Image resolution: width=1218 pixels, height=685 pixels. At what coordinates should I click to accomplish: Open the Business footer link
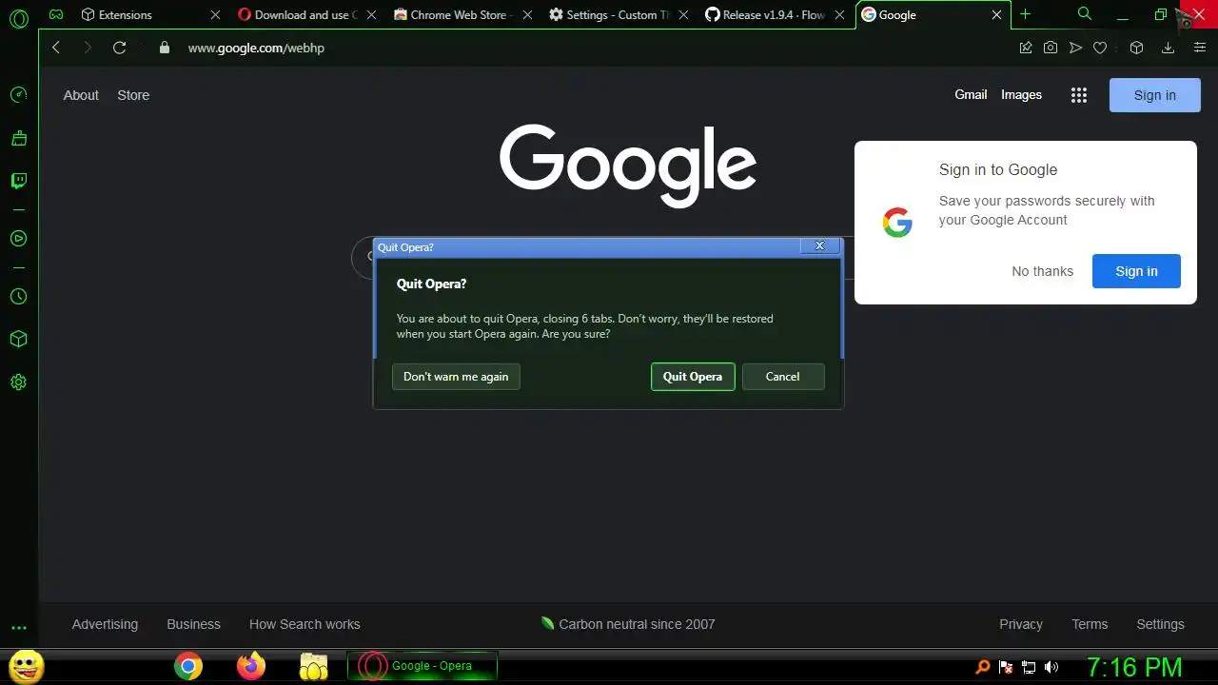tap(193, 624)
